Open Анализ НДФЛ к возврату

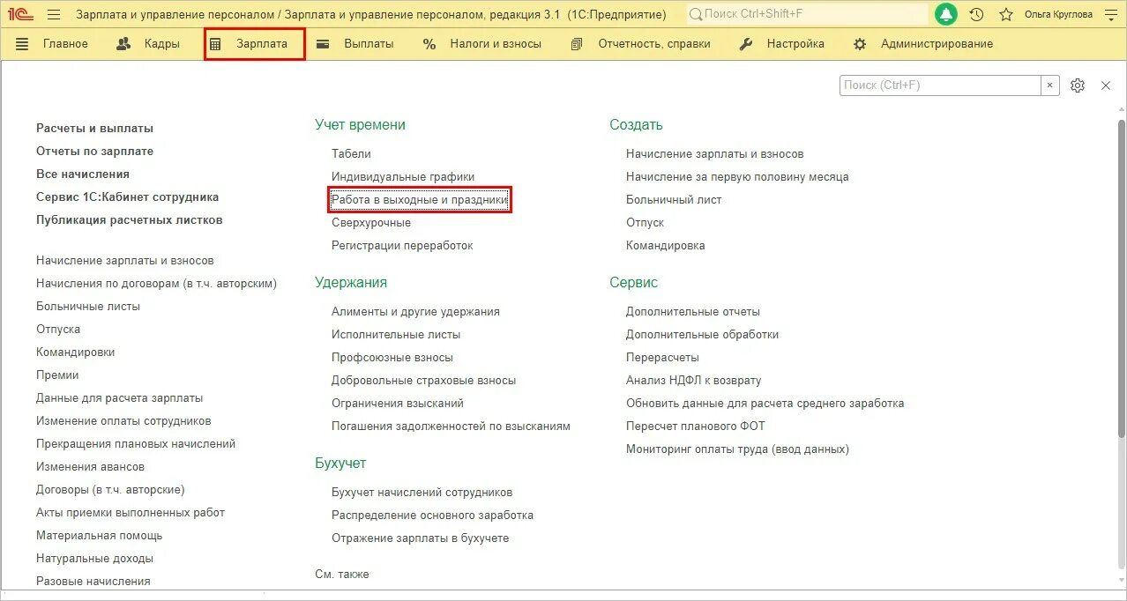(694, 381)
